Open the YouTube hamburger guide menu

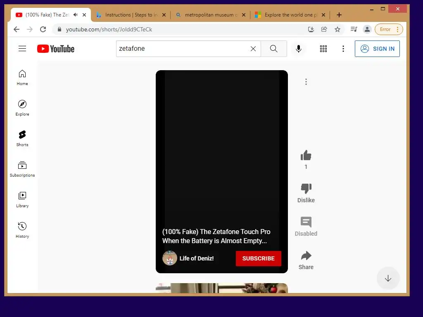point(22,49)
